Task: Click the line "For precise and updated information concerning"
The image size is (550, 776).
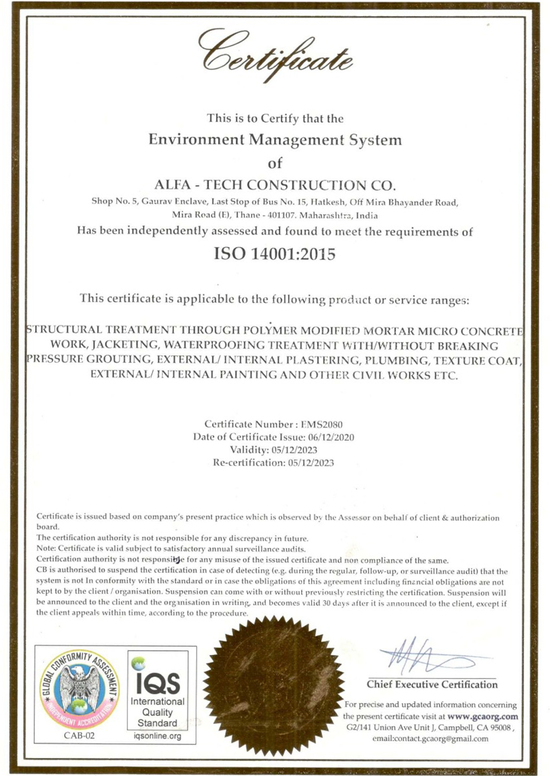Action: click(431, 705)
